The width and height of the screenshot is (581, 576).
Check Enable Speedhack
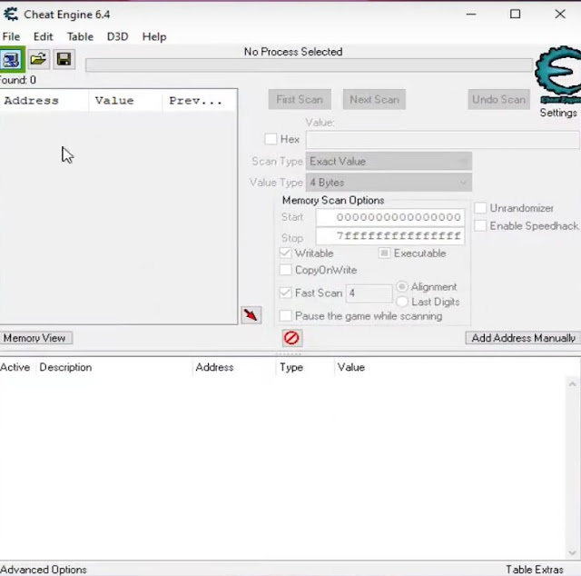480,225
